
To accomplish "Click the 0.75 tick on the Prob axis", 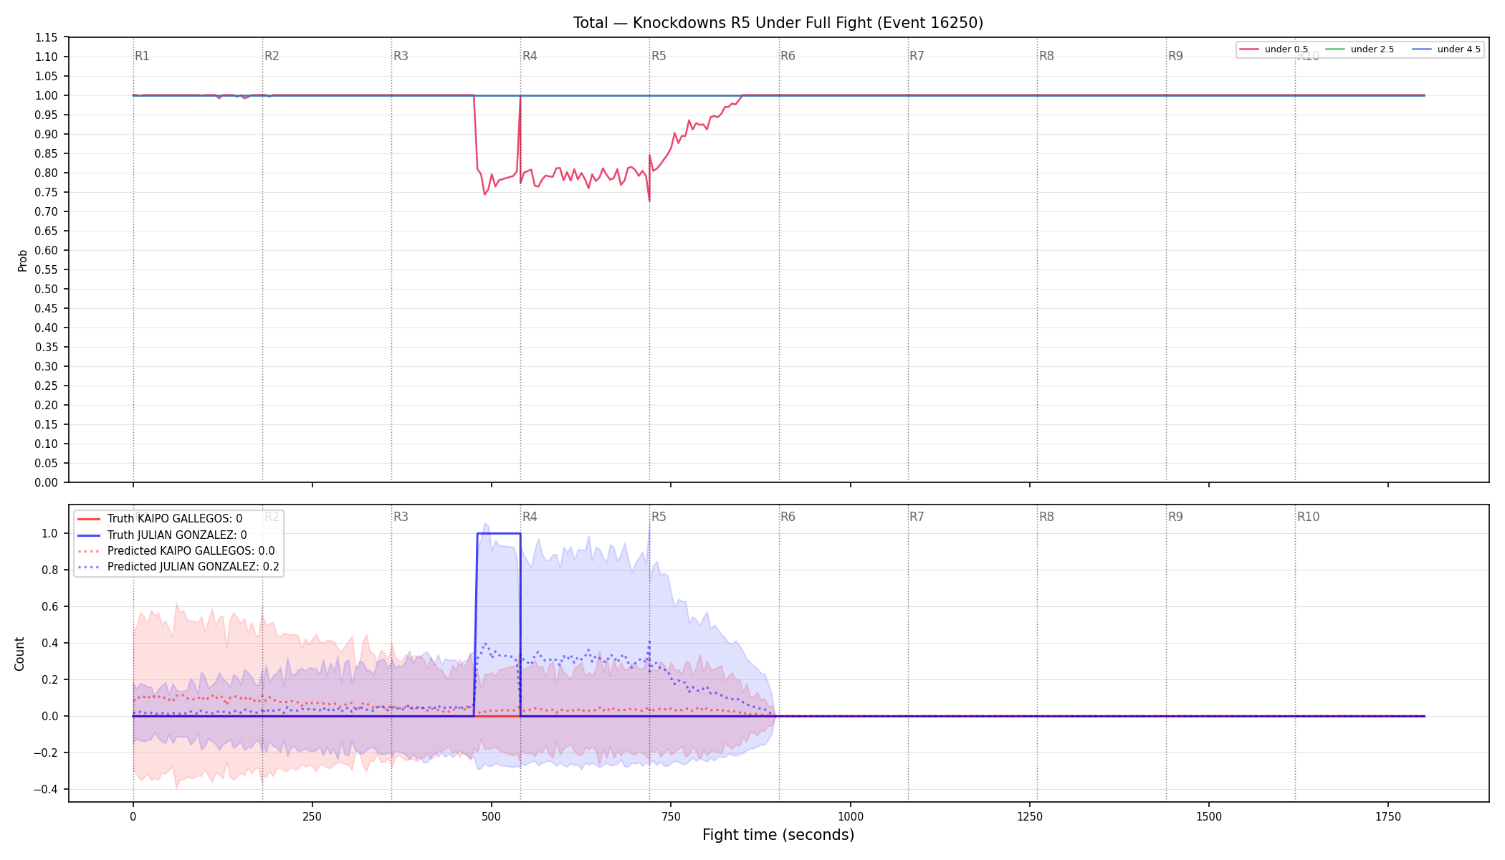I will pyautogui.click(x=47, y=192).
